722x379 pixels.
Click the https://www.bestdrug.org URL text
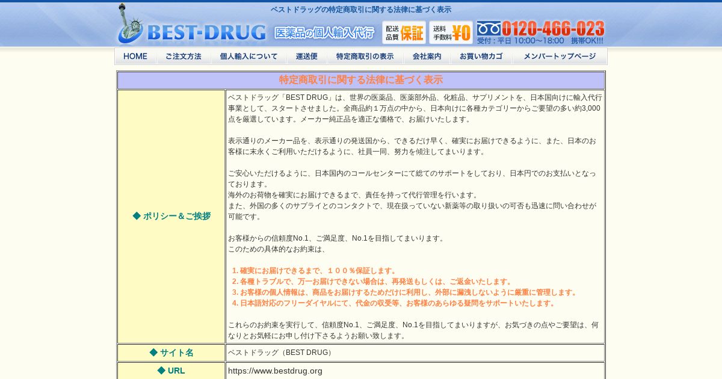pyautogui.click(x=275, y=371)
